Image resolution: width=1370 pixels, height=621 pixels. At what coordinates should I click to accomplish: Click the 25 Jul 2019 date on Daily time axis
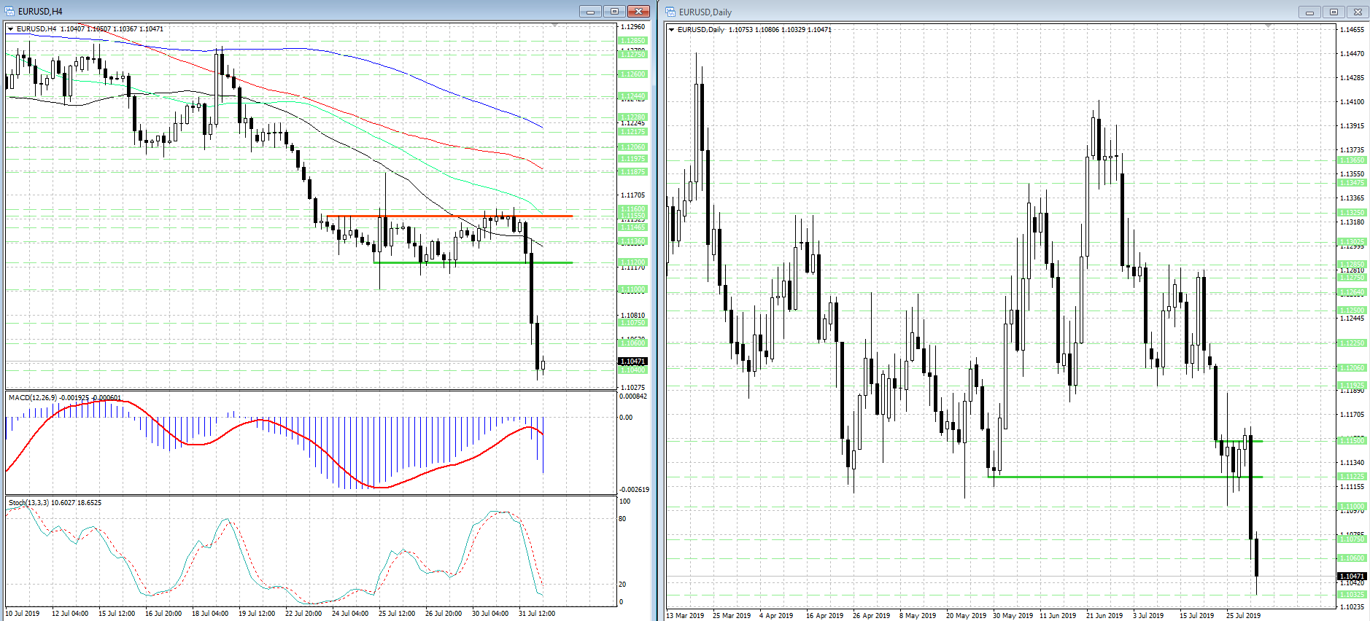tap(1243, 616)
